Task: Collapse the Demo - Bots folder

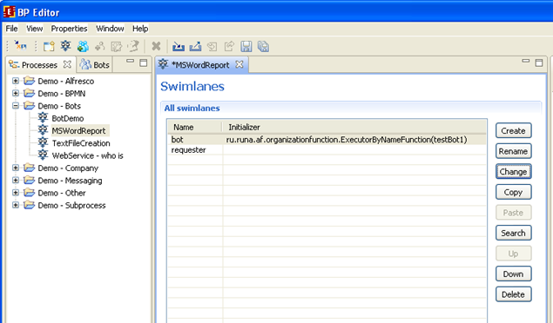Action: (x=16, y=105)
